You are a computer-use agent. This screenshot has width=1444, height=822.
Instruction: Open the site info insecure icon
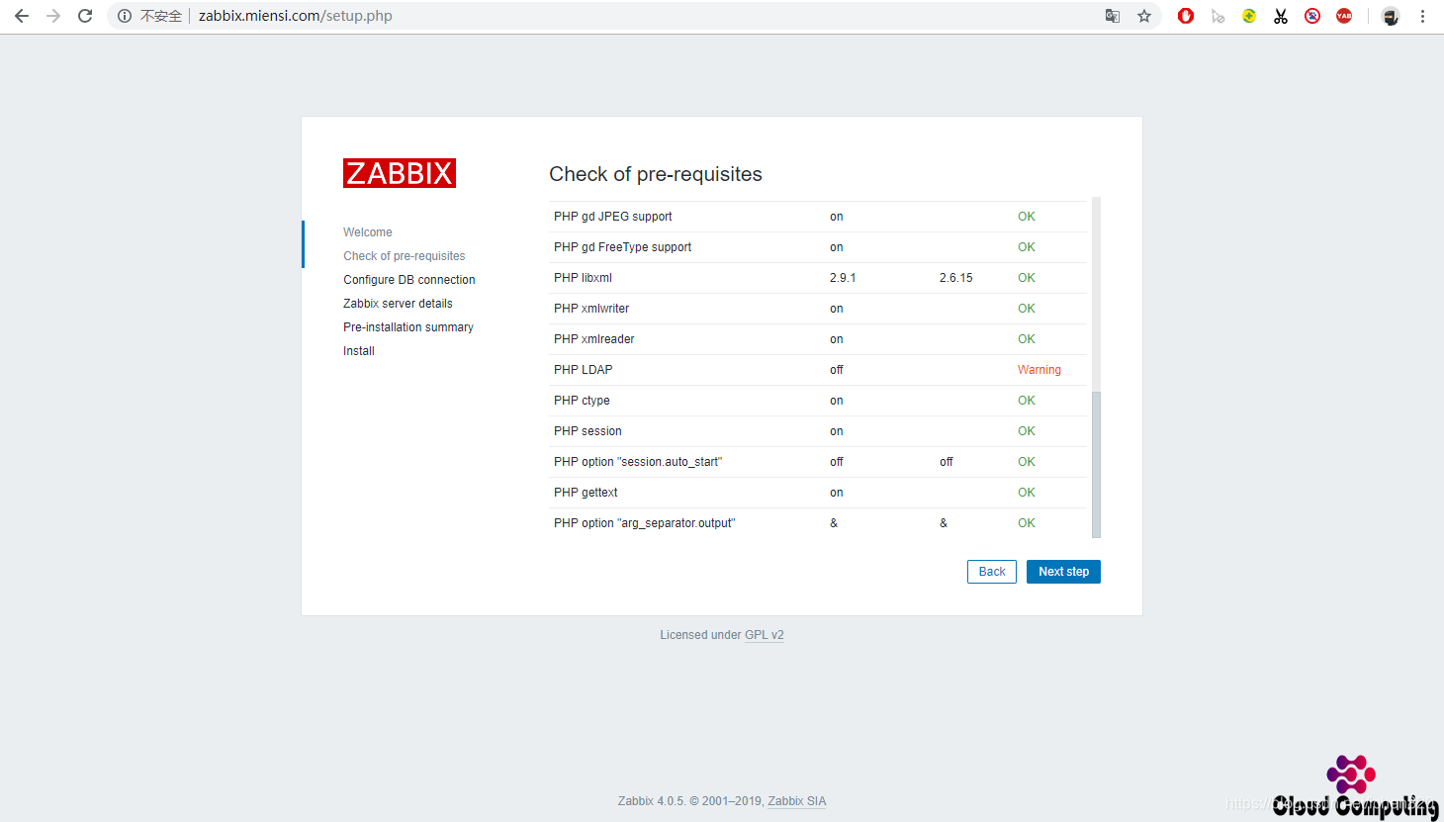[x=125, y=16]
